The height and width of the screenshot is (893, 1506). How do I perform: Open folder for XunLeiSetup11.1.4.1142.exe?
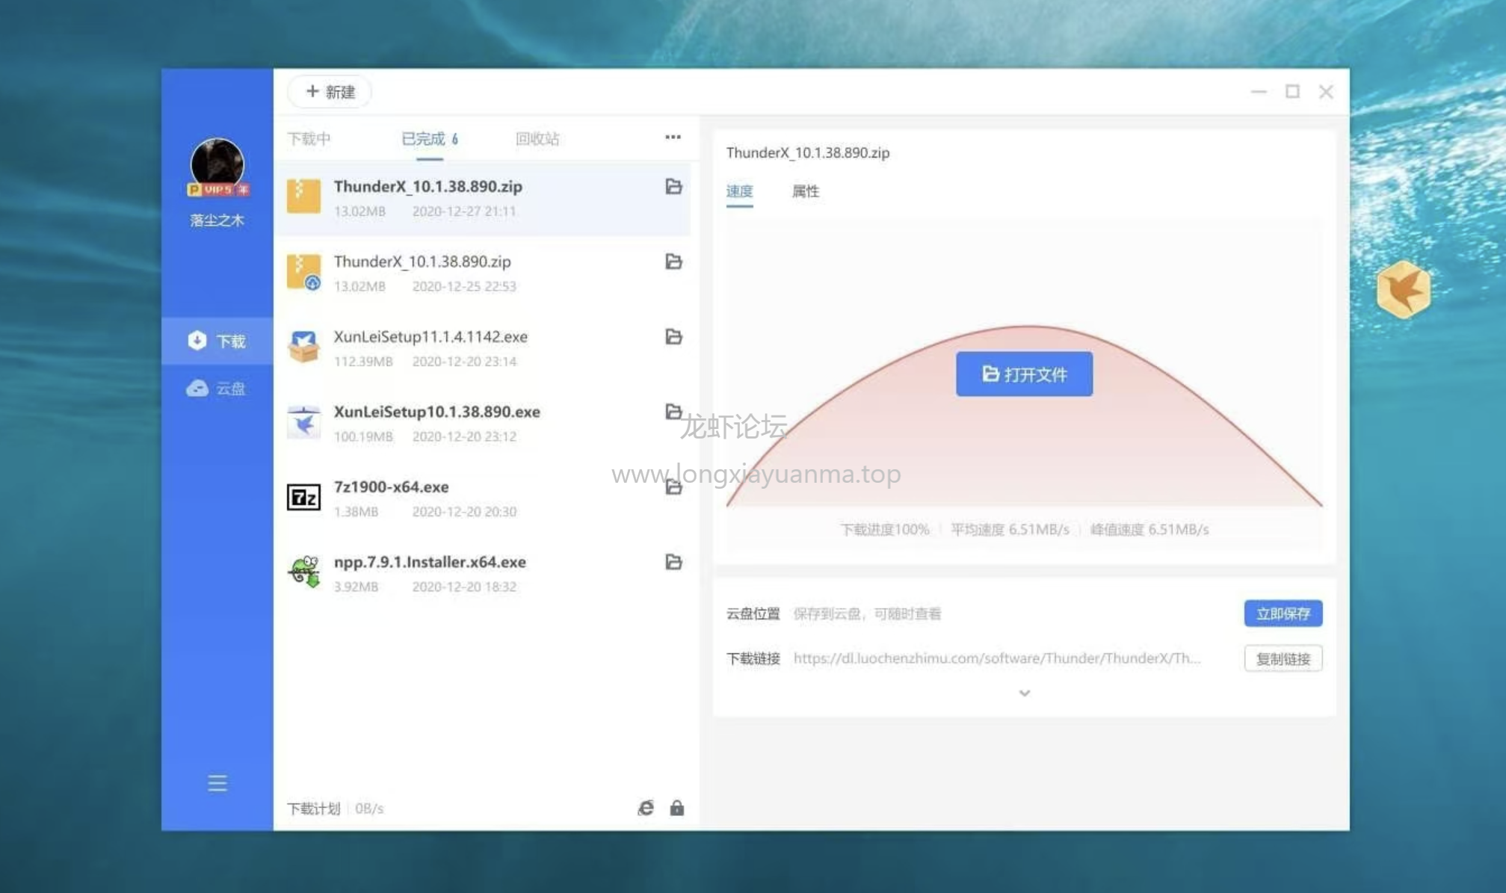[673, 336]
